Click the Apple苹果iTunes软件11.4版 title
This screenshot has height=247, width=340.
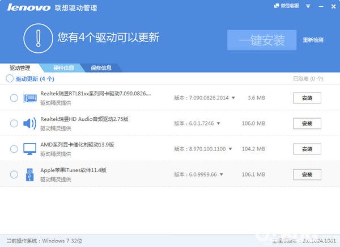(x=73, y=170)
